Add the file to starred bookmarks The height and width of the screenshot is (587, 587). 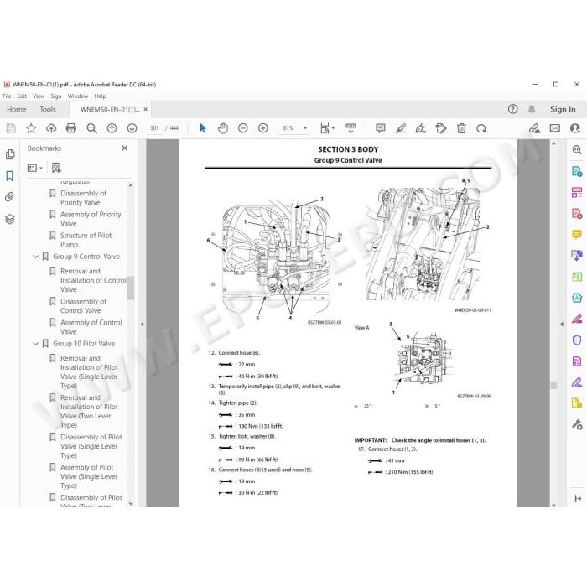(x=31, y=128)
